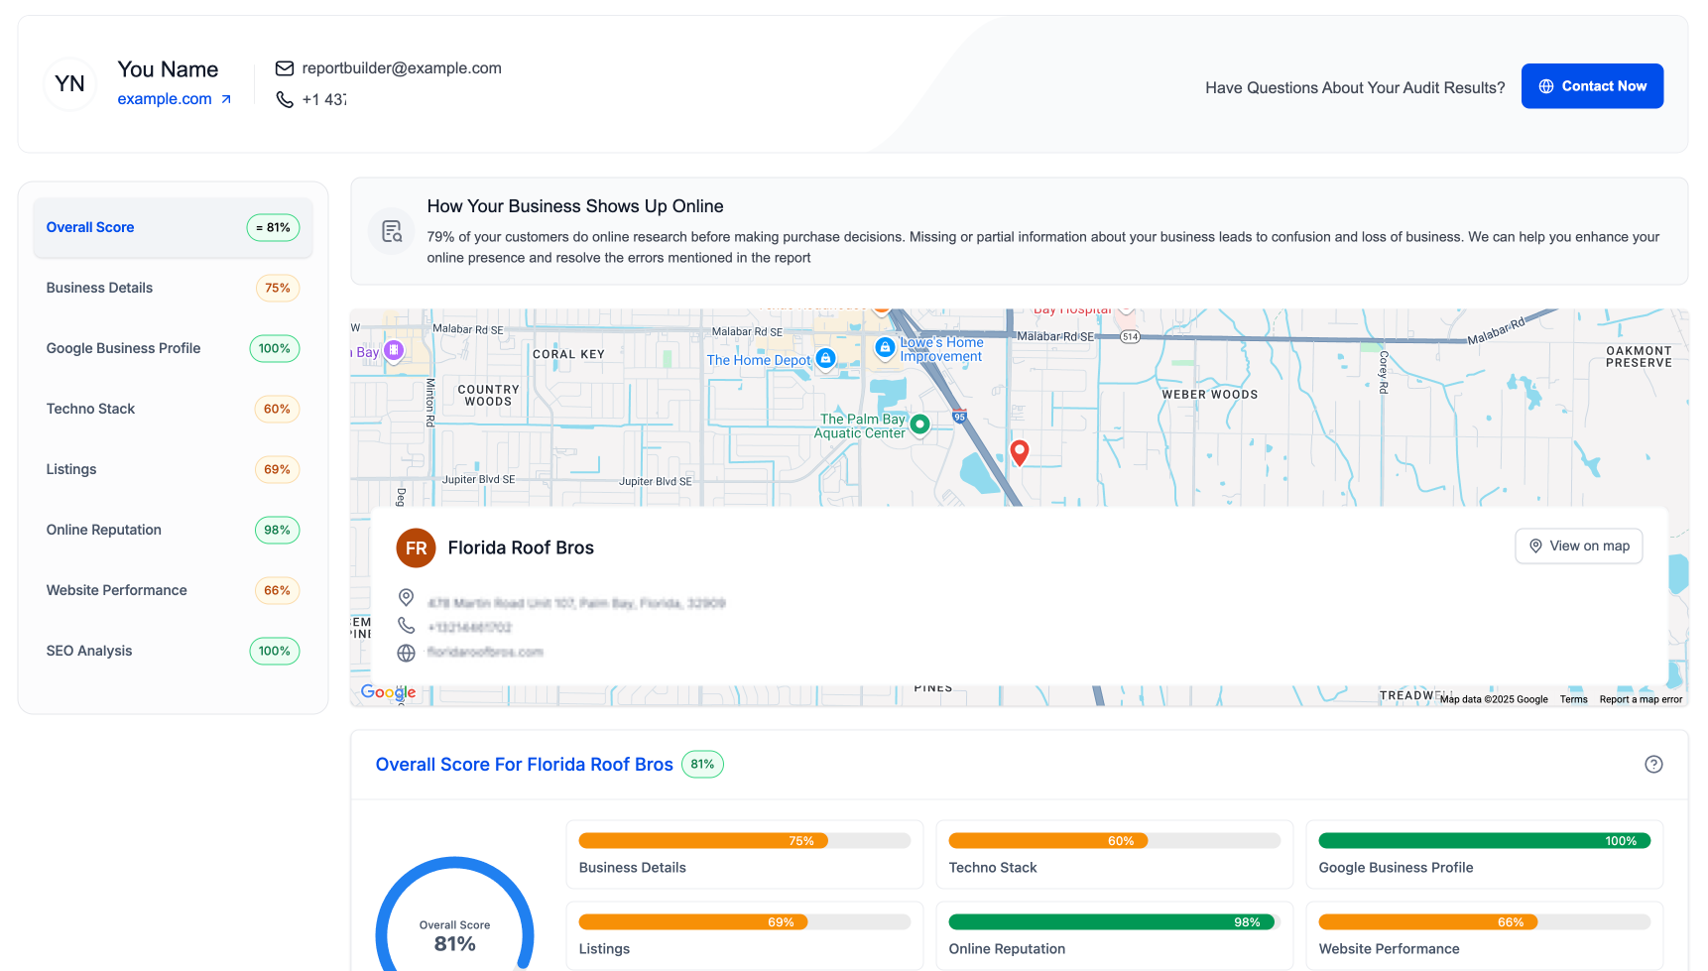Click the Interstate 95 shield on map
The image size is (1708, 971).
[x=959, y=417]
